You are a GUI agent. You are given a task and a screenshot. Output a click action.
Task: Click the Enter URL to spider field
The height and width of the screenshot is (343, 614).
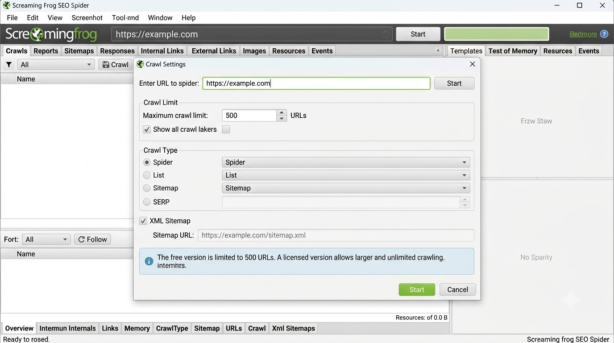316,84
